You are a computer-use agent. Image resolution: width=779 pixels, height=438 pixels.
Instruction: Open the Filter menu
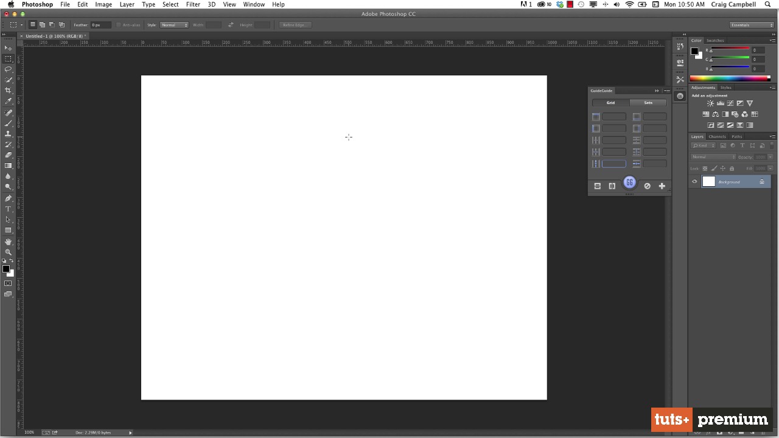[x=193, y=4]
